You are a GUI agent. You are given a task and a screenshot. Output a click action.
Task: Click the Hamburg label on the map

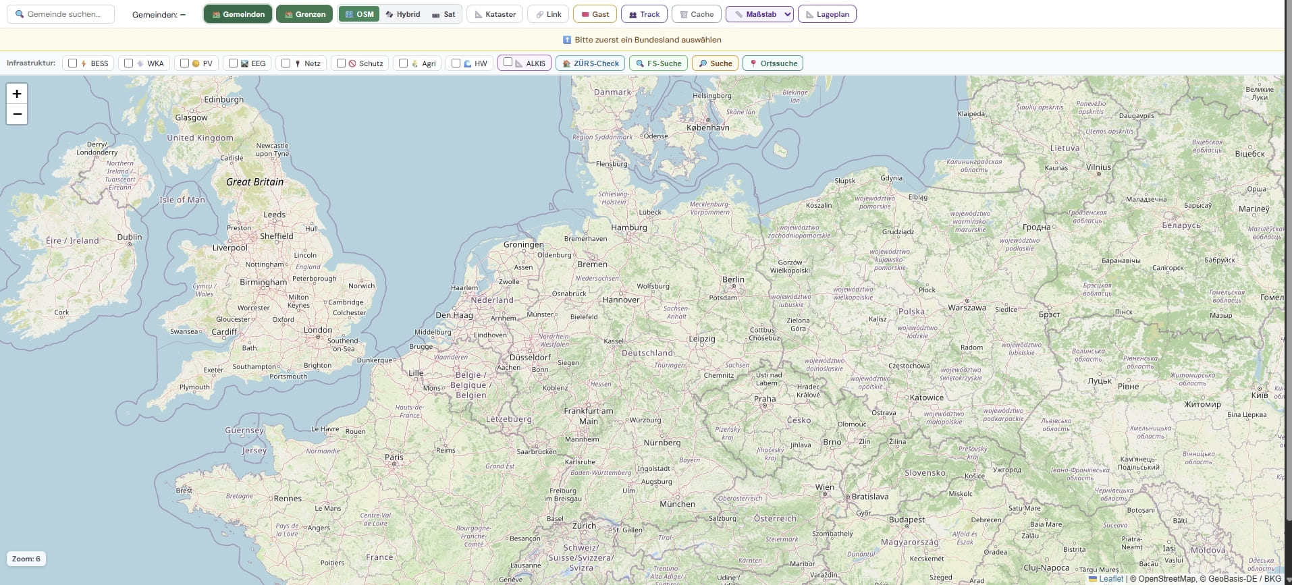point(628,227)
